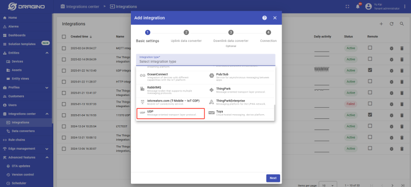This screenshot has height=187, width=411.
Task: Open the integrations search icon
Action: click(x=401, y=24)
